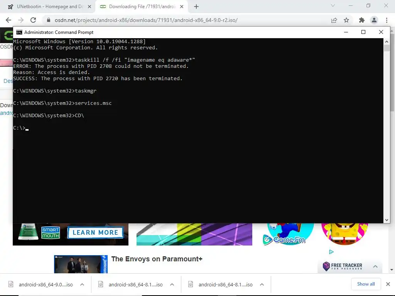Click The Envoys ad thumbnail image

click(81, 264)
